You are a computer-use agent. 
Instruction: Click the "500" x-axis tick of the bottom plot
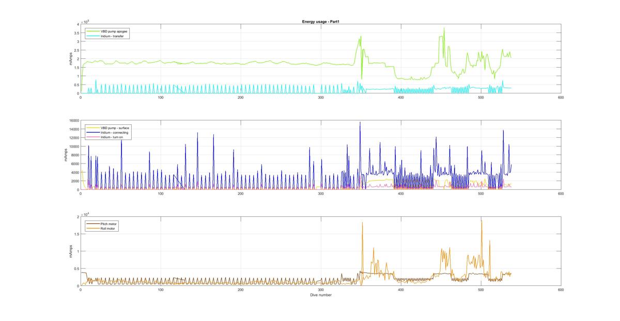pyautogui.click(x=481, y=290)
